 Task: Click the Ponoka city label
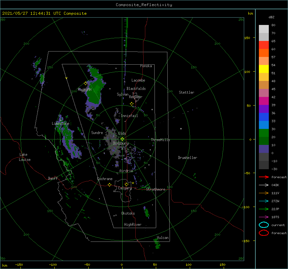[x=146, y=66]
